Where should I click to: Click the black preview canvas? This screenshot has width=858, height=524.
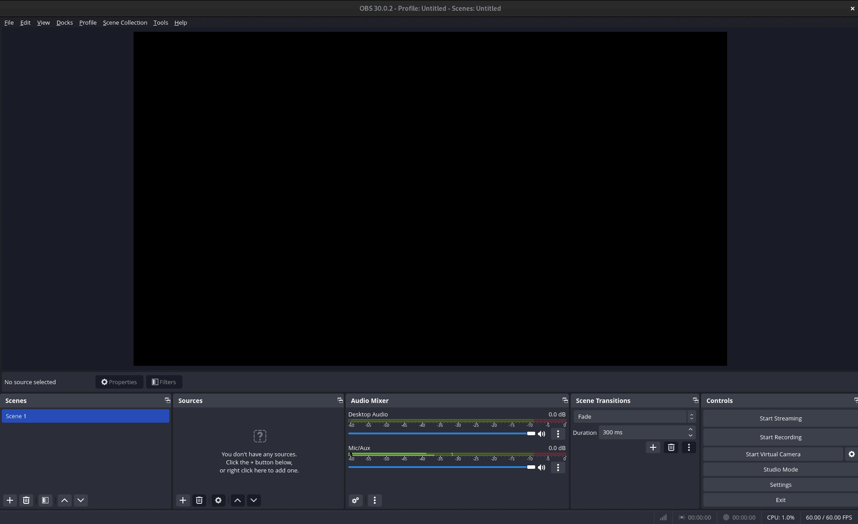[x=430, y=199]
